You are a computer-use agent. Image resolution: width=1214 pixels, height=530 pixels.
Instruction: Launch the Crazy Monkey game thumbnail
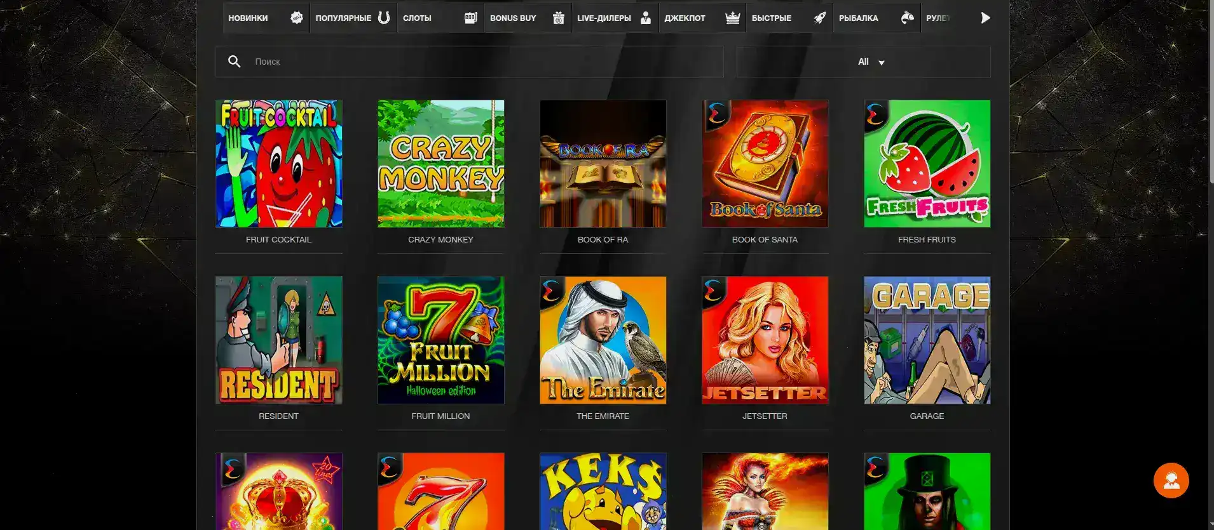[440, 164]
